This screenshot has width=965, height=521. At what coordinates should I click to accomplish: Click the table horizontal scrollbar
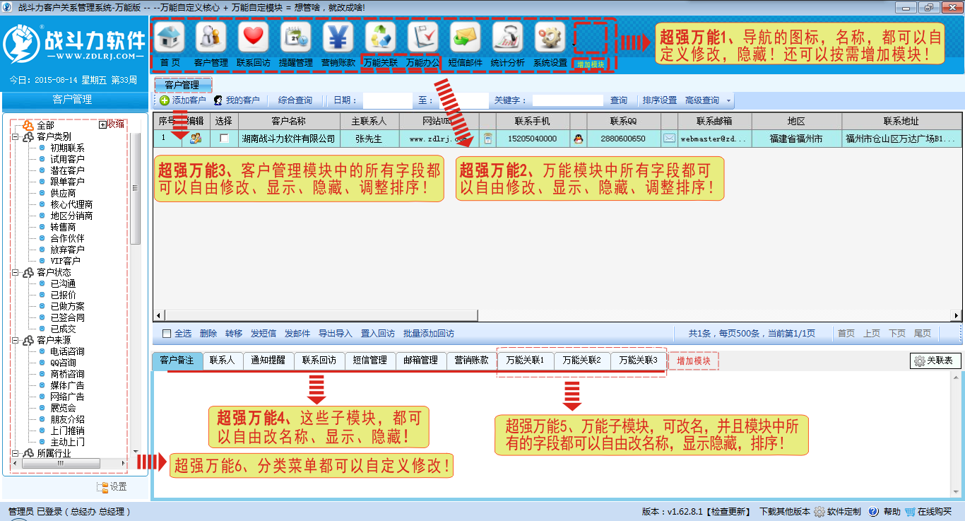(320, 316)
